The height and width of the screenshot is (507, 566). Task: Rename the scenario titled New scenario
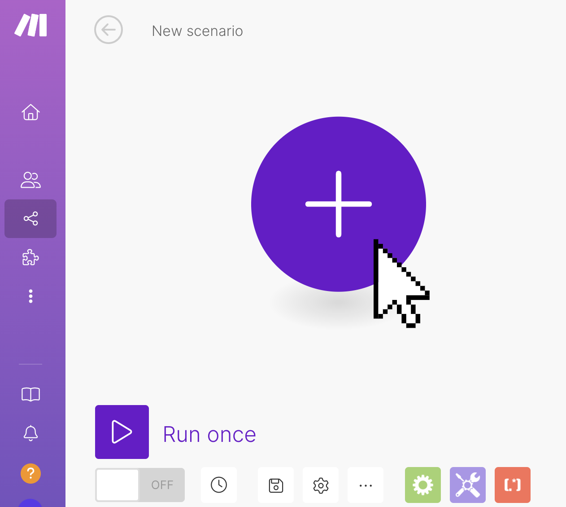(197, 31)
